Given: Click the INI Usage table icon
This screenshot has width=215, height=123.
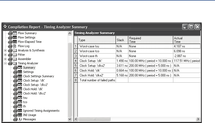Looking at the screenshot, I should tap(20, 115).
